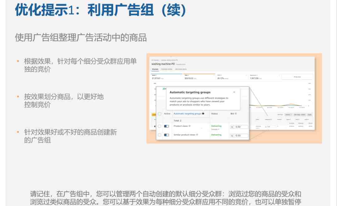Click the info icon next to Bid header
The image size is (337, 206).
coord(236,114)
